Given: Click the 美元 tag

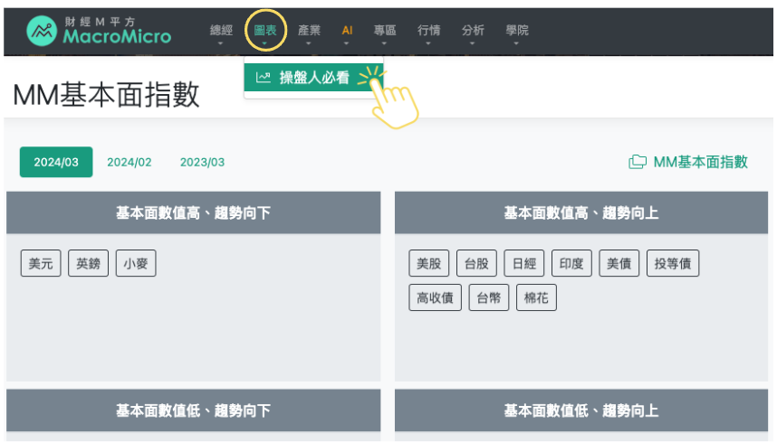Looking at the screenshot, I should [41, 263].
